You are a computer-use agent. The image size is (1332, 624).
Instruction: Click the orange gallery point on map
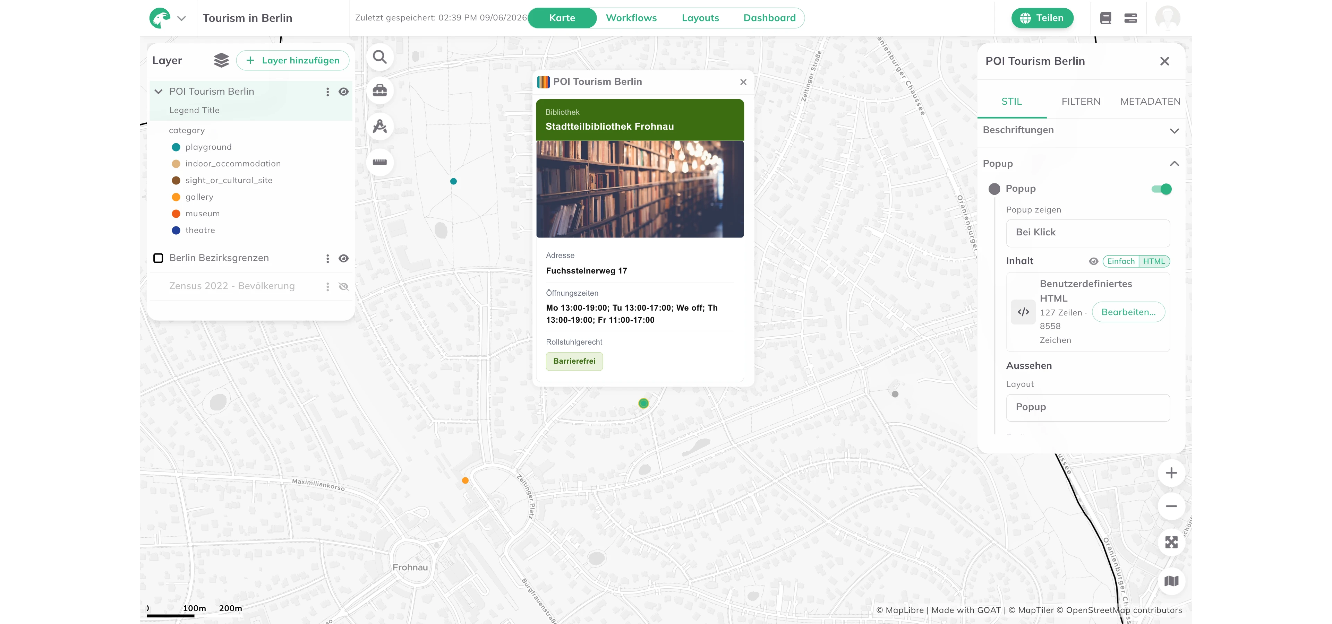[465, 480]
